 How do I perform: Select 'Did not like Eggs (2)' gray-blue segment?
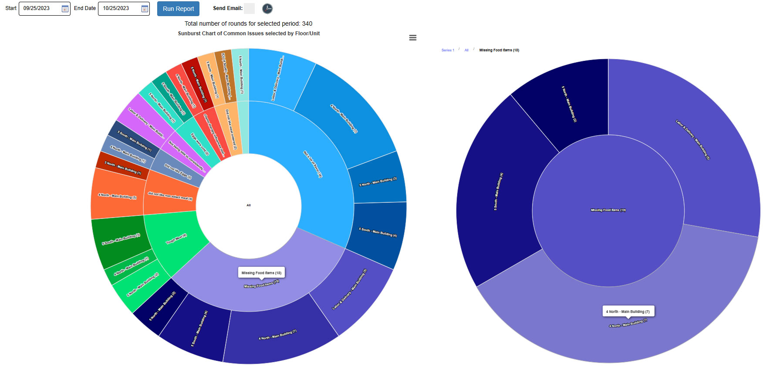[178, 171]
